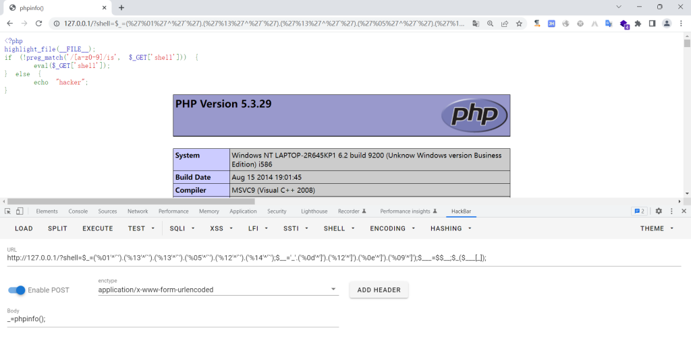Click the zoom magnifier icon in address bar
This screenshot has width=691, height=363.
pyautogui.click(x=490, y=23)
